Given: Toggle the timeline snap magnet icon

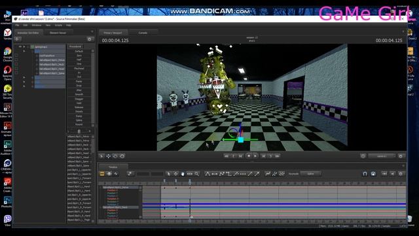Looking at the screenshot, I should 365,174.
